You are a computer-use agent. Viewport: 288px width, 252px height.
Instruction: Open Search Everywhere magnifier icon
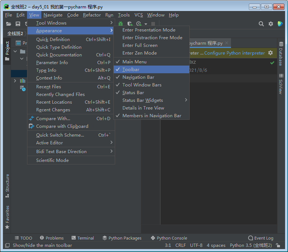(261, 24)
